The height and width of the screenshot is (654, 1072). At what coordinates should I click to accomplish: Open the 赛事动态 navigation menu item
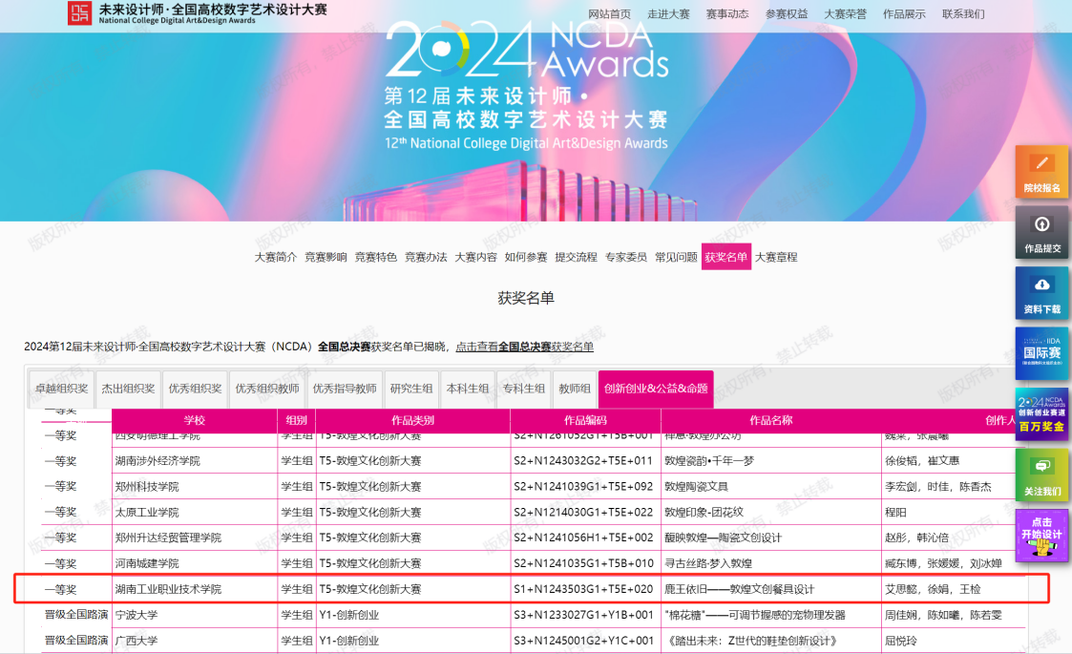[x=727, y=14]
